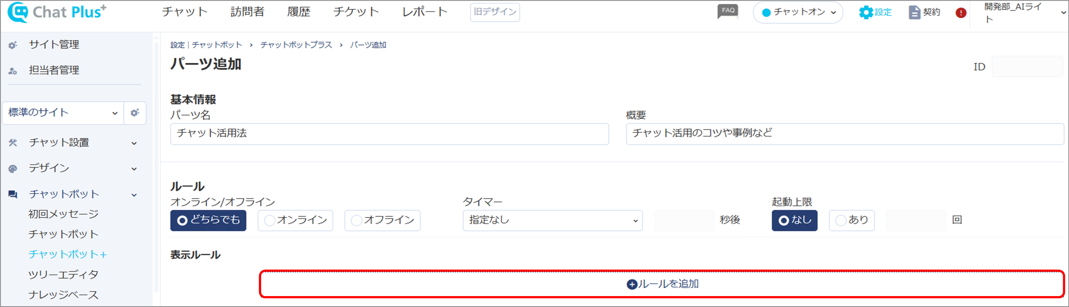The width and height of the screenshot is (1069, 307).
Task: Open チャットボット submenu item
Action: click(x=63, y=234)
